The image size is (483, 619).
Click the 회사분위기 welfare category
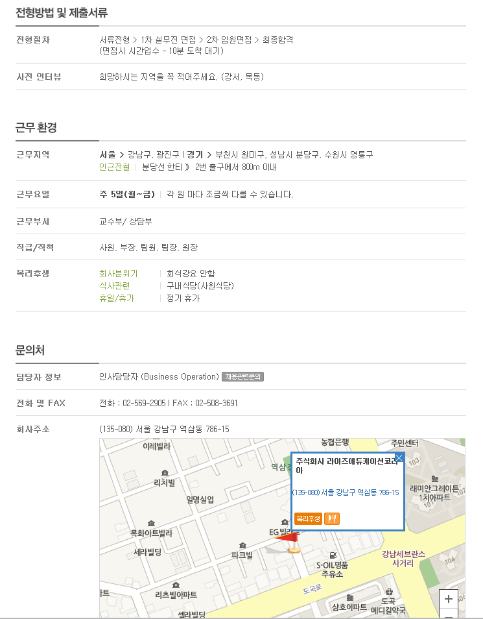119,273
